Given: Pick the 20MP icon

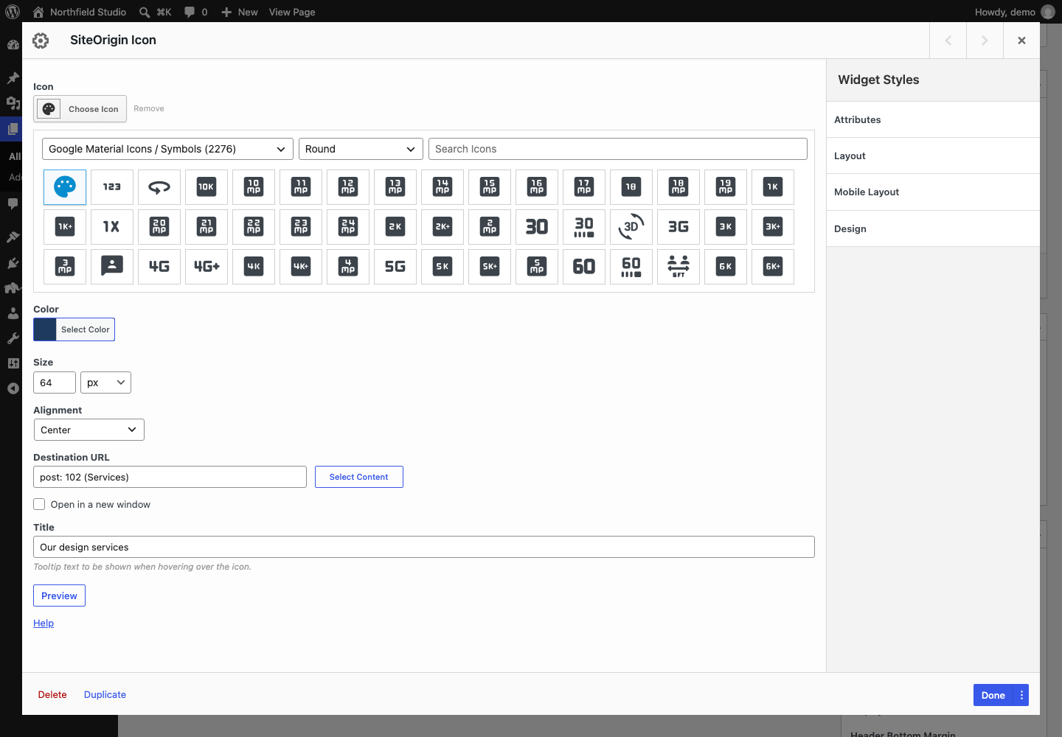Looking at the screenshot, I should coord(159,227).
